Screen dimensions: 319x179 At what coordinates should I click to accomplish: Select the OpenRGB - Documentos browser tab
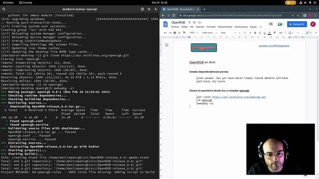[x=180, y=9]
